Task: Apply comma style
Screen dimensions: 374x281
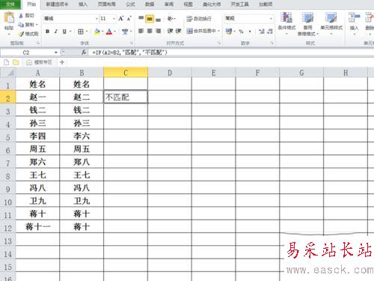Action: [250, 31]
